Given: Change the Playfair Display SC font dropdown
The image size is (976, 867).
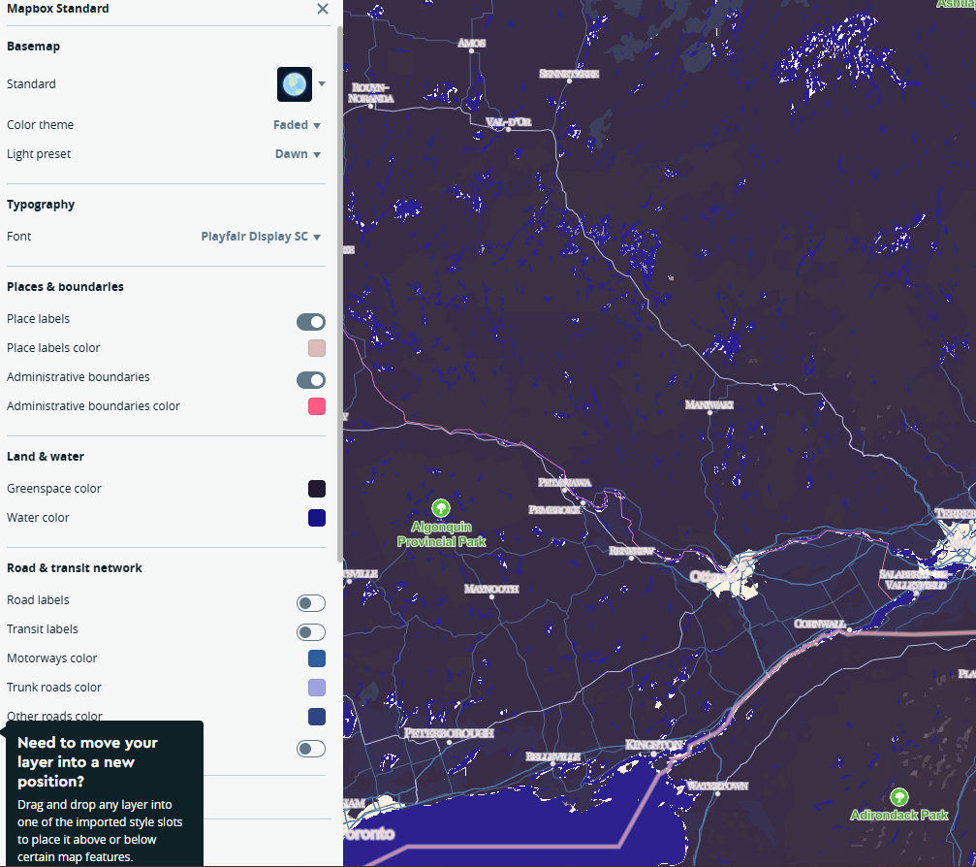Looking at the screenshot, I should [261, 237].
